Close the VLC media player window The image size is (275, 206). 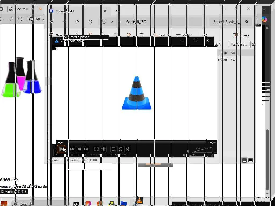point(208,41)
